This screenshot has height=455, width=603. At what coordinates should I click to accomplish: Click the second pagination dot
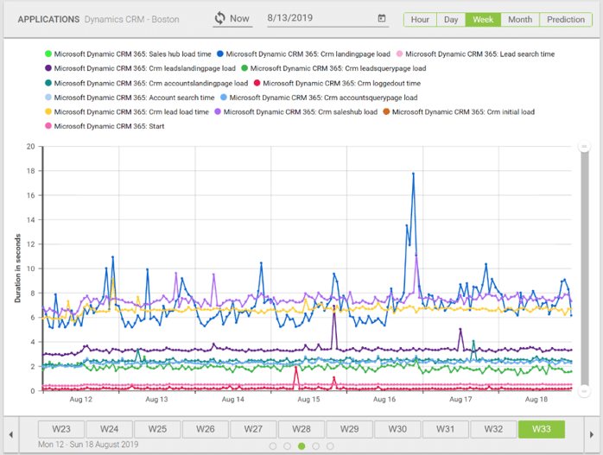[288, 446]
